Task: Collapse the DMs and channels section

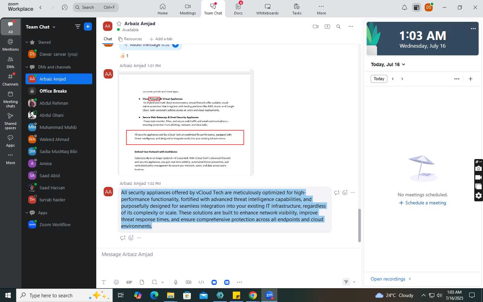Action: 27,67
